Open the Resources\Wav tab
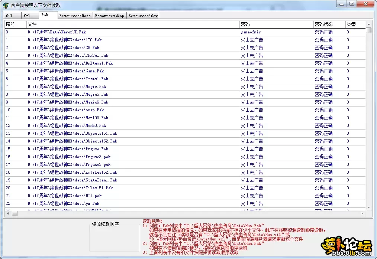This screenshot has width=377, height=259. point(143,16)
